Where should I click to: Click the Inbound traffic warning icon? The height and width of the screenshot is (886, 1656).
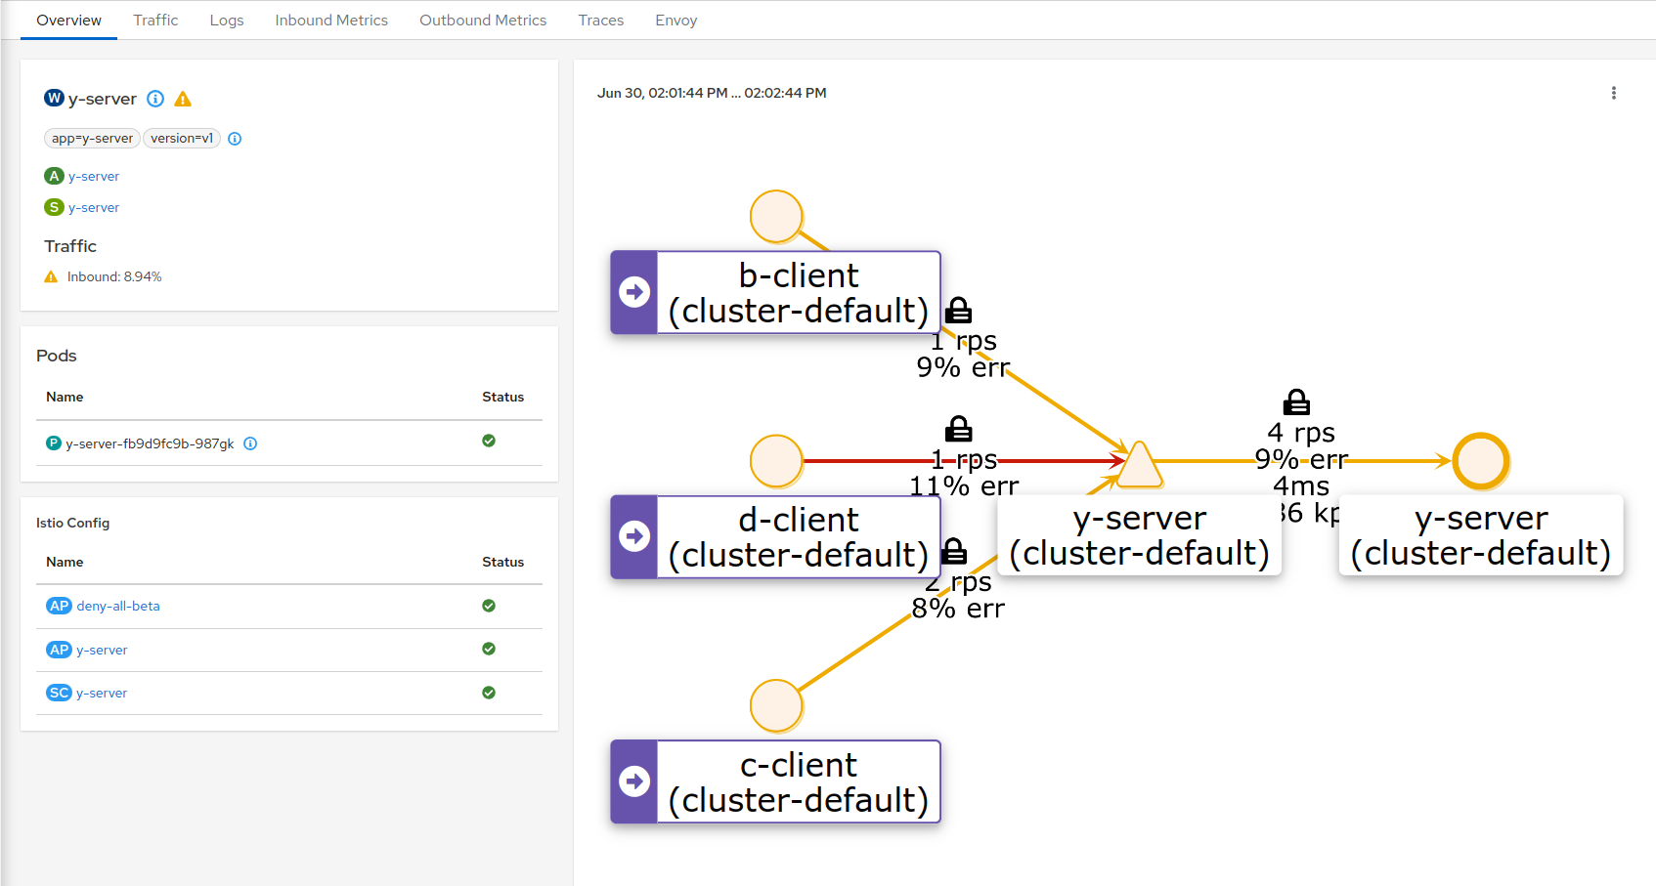tap(51, 277)
